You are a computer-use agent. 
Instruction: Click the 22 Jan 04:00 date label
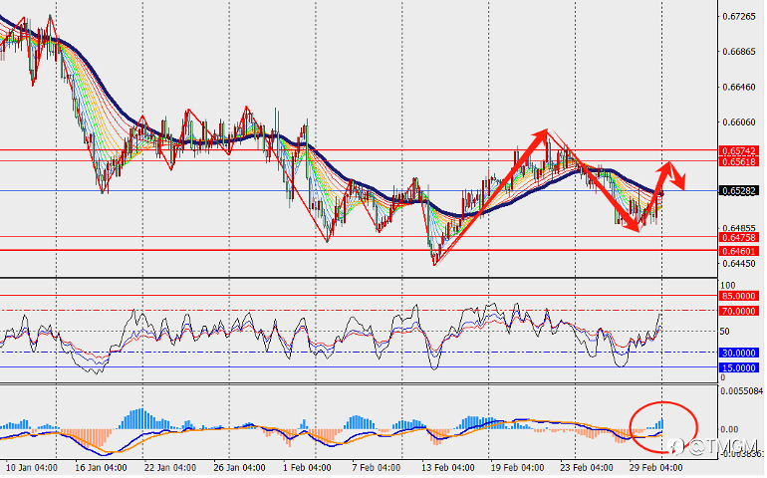tap(170, 468)
